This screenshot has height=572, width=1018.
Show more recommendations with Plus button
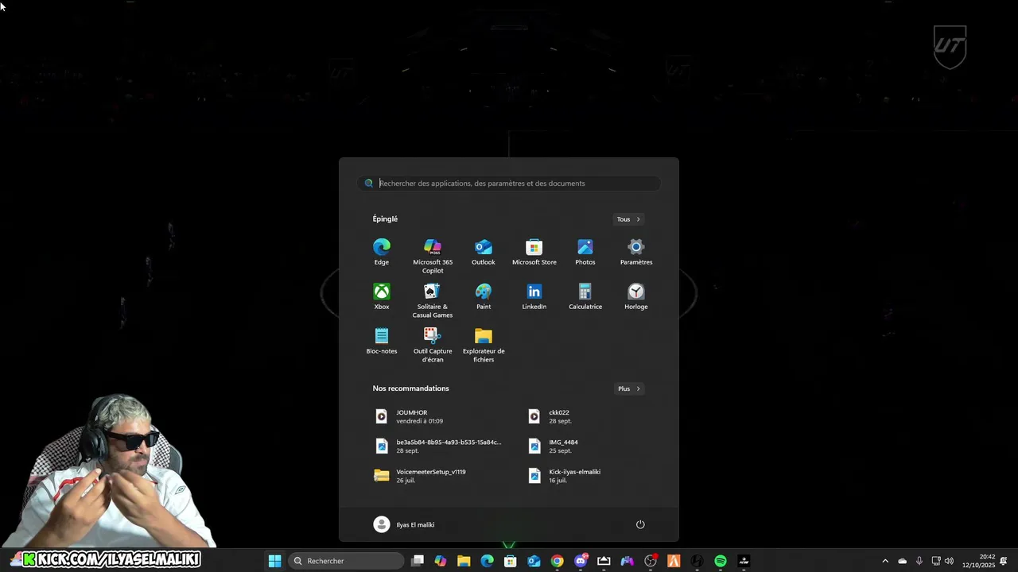[x=628, y=388]
